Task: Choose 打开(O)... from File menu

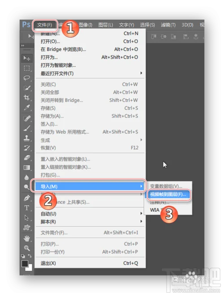Action: click(x=90, y=41)
